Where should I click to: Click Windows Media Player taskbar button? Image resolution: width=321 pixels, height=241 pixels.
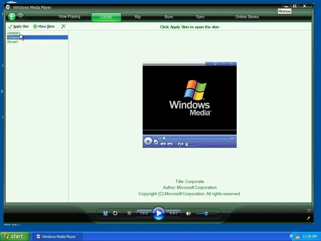(57, 237)
